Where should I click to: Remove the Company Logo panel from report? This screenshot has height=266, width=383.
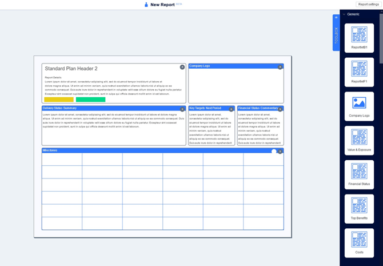[280, 67]
